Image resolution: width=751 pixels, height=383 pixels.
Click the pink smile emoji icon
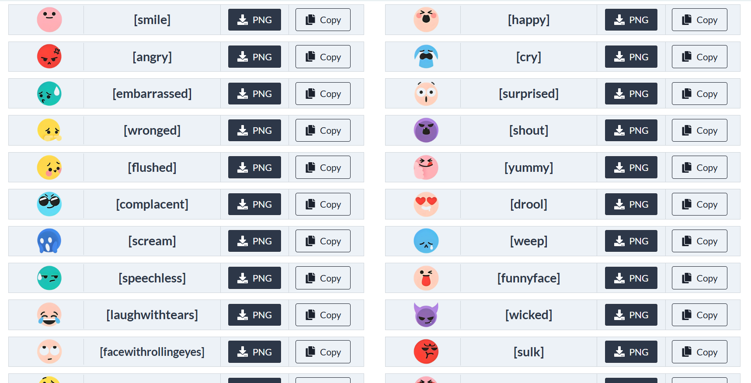click(x=49, y=20)
